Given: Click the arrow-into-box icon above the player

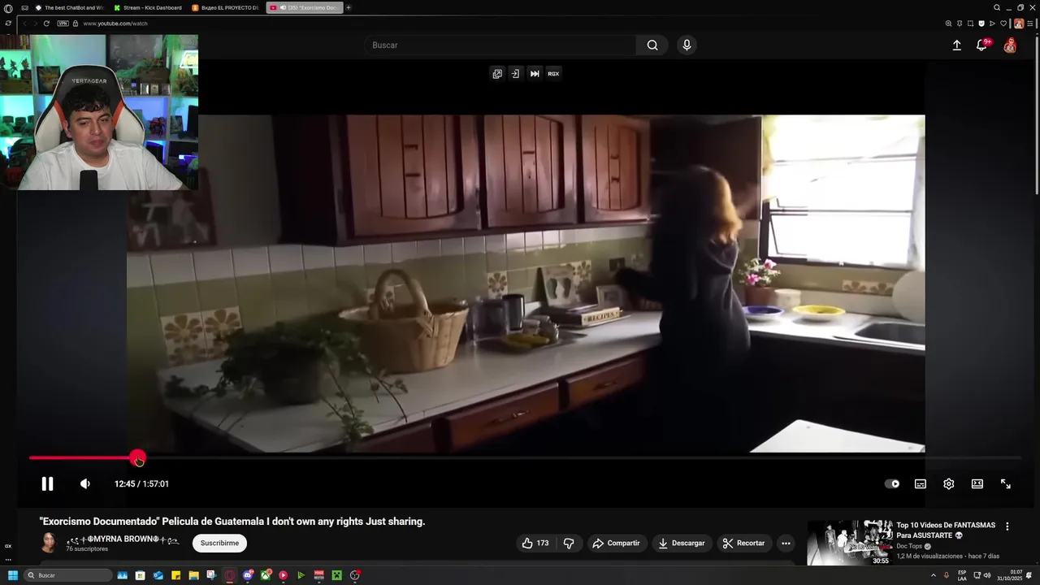Looking at the screenshot, I should (515, 74).
